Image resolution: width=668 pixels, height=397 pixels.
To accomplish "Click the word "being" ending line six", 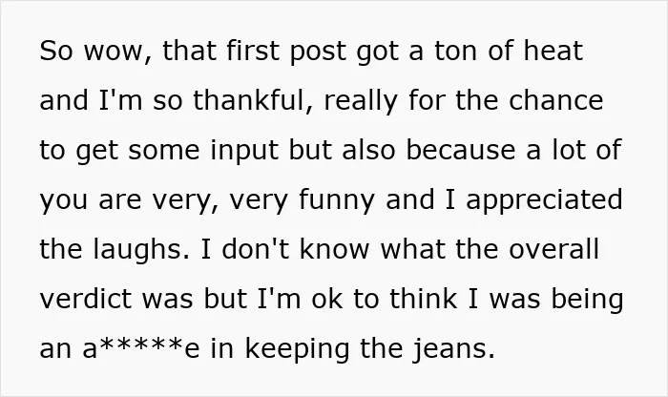I will pyautogui.click(x=588, y=300).
